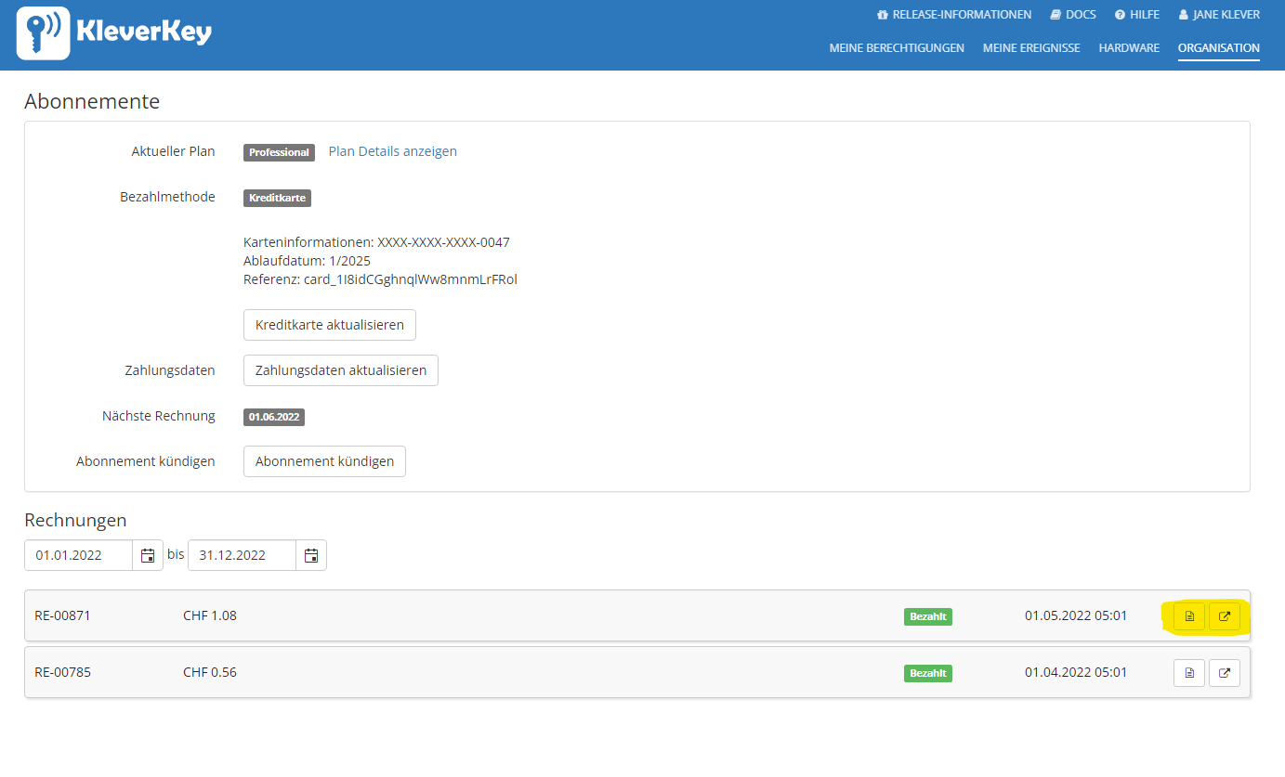Click the Bezahlt badge of RE-00785

click(928, 673)
